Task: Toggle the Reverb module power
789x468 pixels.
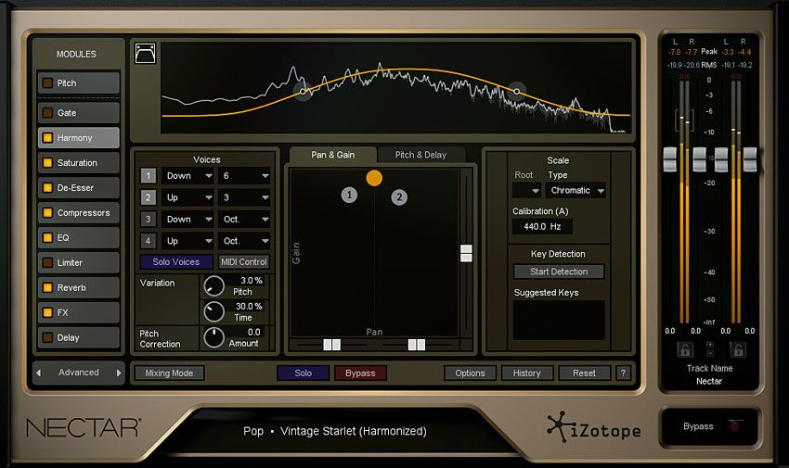Action: click(x=47, y=287)
